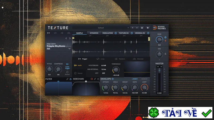
Task: Toggle the red Solo S button
Action: click(165, 41)
